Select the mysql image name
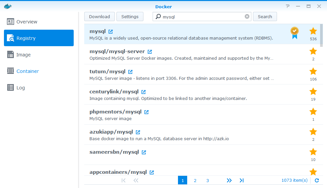327x188 pixels. [x=98, y=31]
